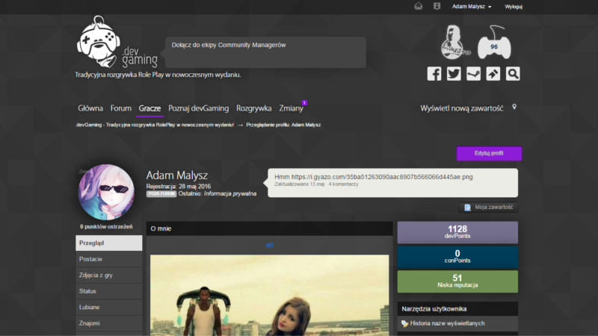Open the Rozgrywka menu item

pyautogui.click(x=253, y=108)
